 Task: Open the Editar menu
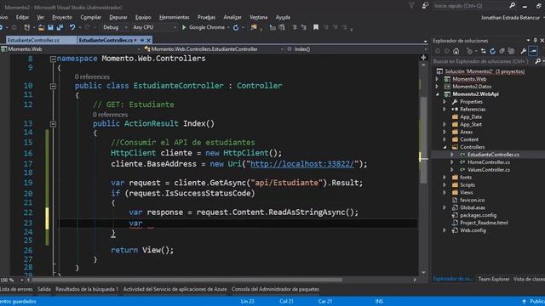(22, 17)
